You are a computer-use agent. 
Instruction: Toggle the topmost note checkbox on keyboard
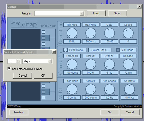pyautogui.click(x=43, y=32)
